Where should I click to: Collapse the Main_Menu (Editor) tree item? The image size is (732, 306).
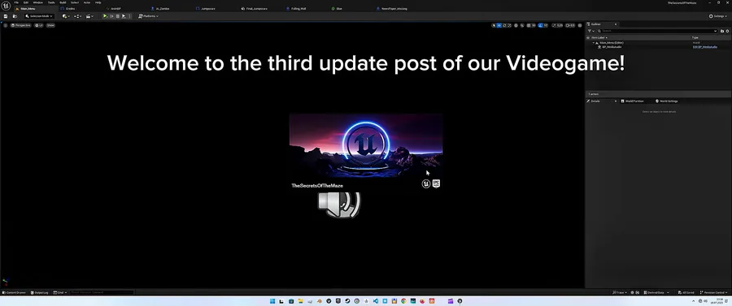tap(594, 42)
